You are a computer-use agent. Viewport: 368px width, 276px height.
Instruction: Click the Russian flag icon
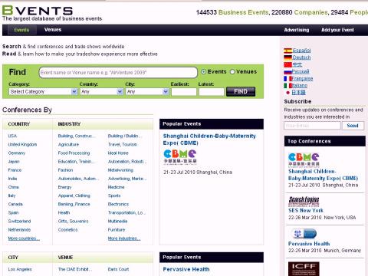288,72
